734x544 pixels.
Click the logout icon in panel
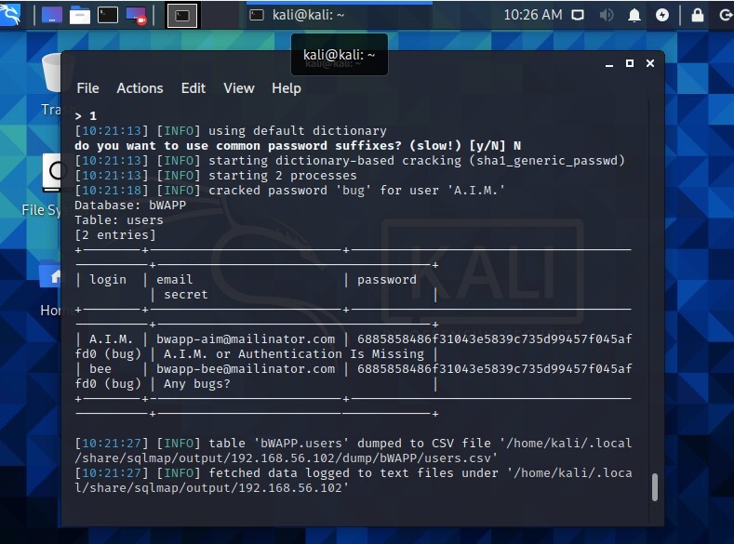[x=726, y=15]
